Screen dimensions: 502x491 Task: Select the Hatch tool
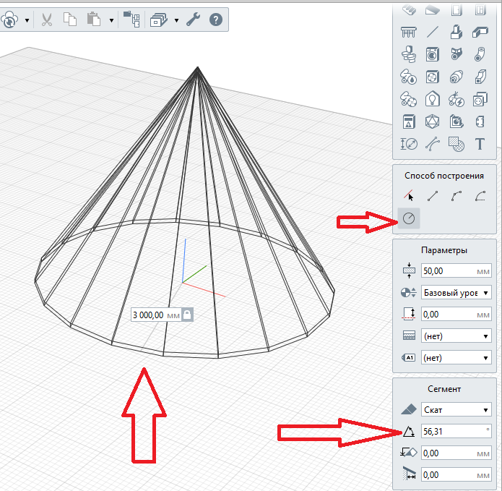(x=456, y=144)
